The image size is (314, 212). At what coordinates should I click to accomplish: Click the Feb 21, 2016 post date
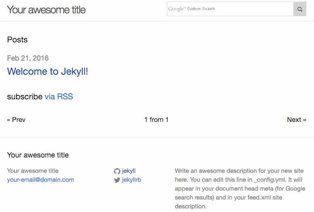pyautogui.click(x=28, y=58)
